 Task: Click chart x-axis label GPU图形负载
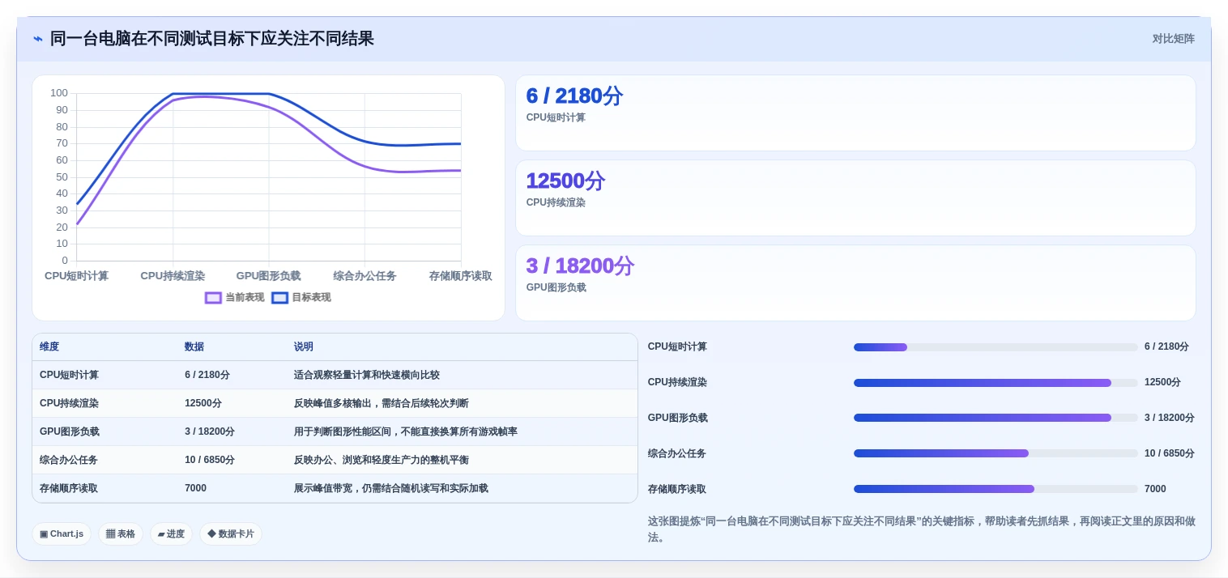(268, 276)
